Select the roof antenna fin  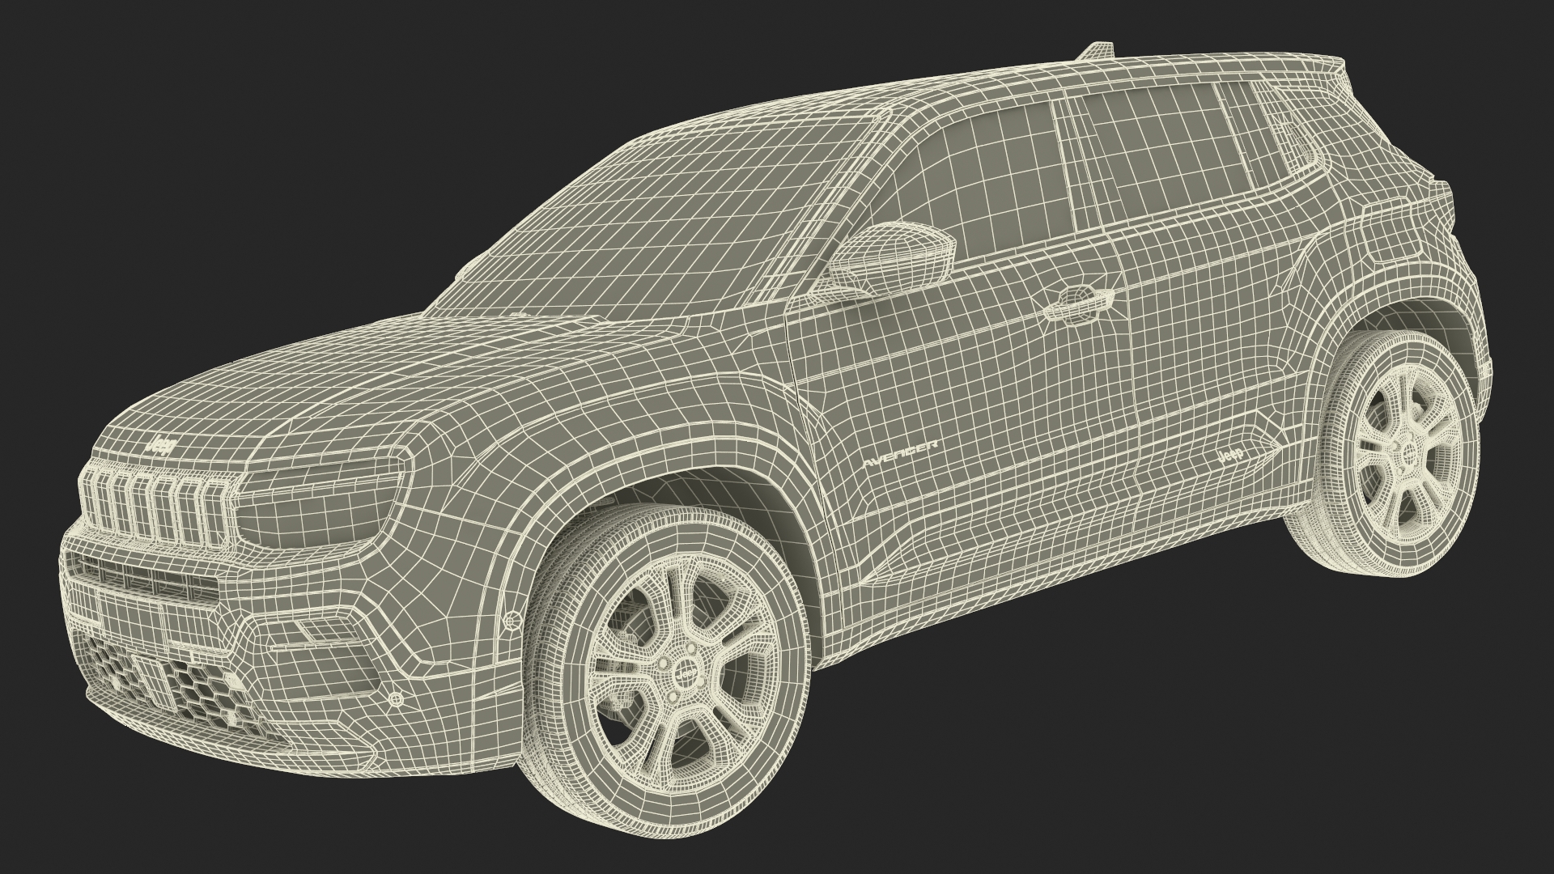click(x=1098, y=52)
